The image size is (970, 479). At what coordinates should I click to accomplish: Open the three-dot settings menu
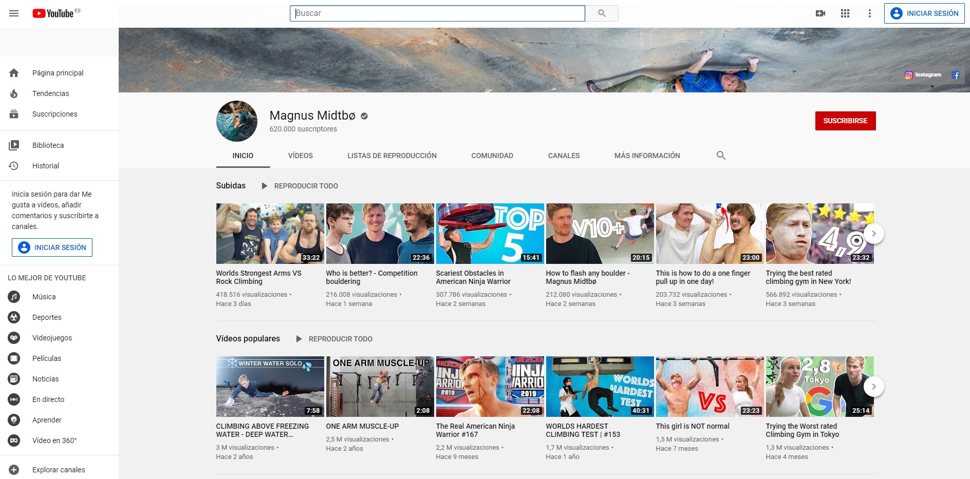[870, 13]
